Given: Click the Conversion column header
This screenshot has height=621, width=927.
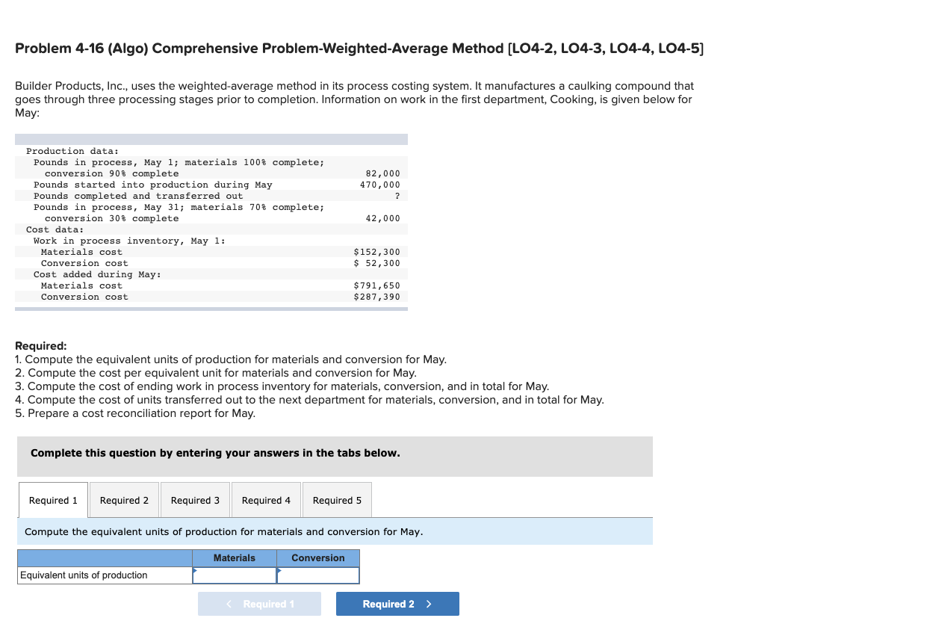Looking at the screenshot, I should coord(317,557).
